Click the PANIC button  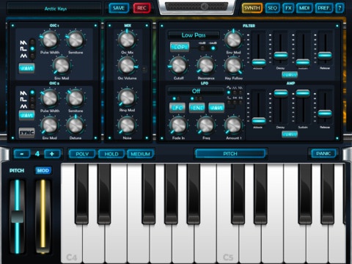click(x=323, y=153)
